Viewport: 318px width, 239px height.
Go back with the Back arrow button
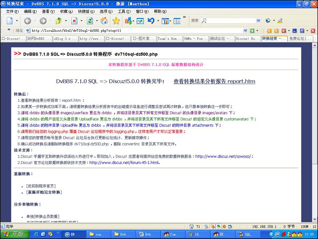[27, 21]
